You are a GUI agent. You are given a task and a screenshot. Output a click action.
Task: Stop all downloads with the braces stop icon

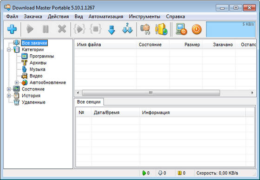click(x=96, y=29)
